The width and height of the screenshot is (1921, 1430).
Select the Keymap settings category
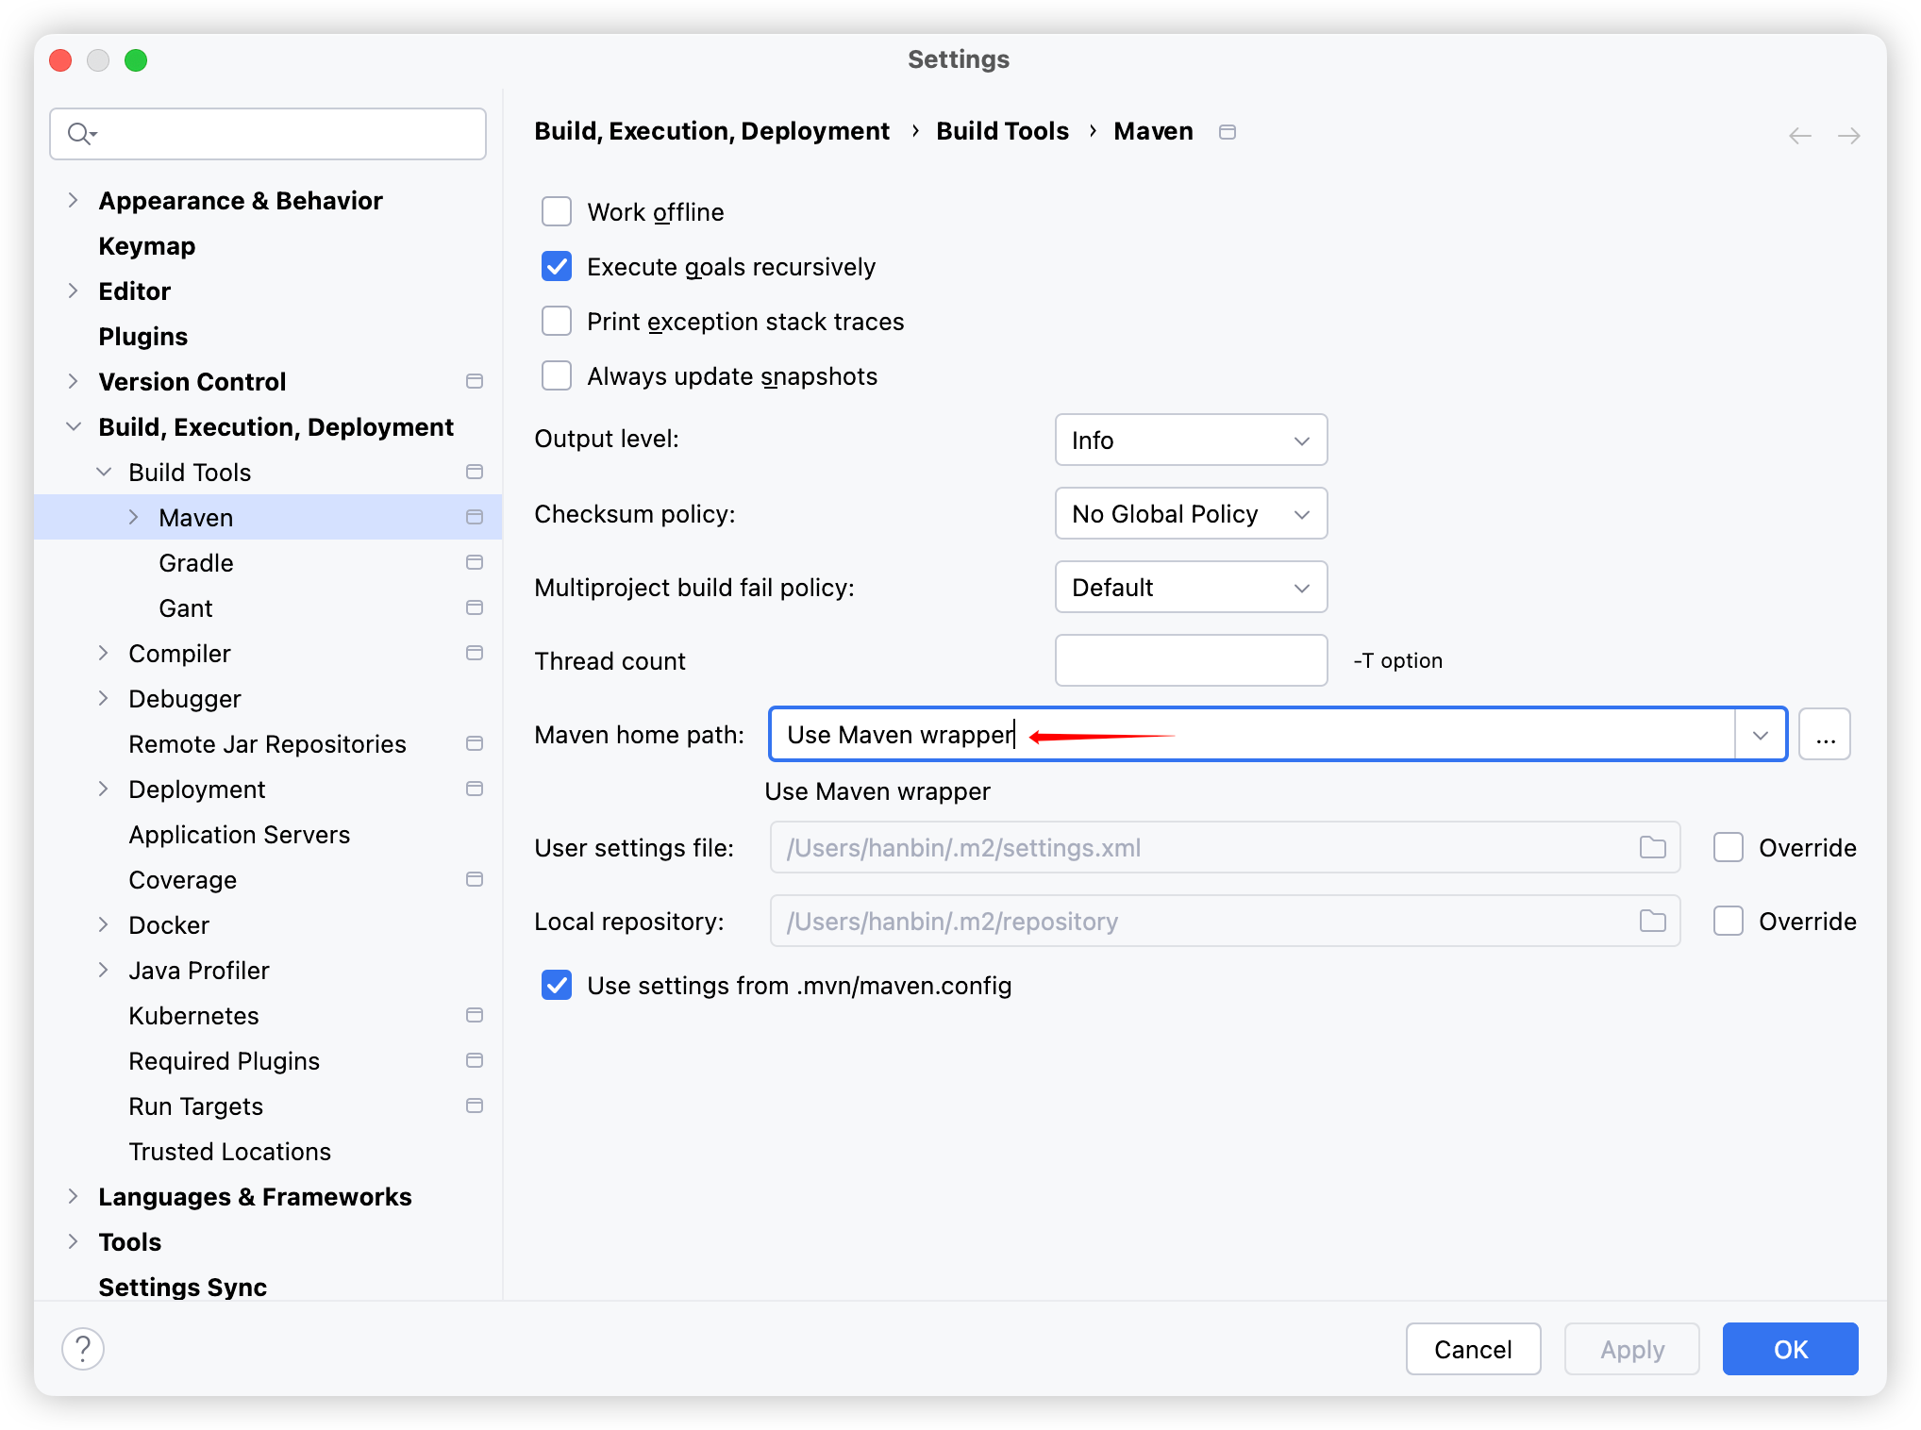click(x=146, y=245)
